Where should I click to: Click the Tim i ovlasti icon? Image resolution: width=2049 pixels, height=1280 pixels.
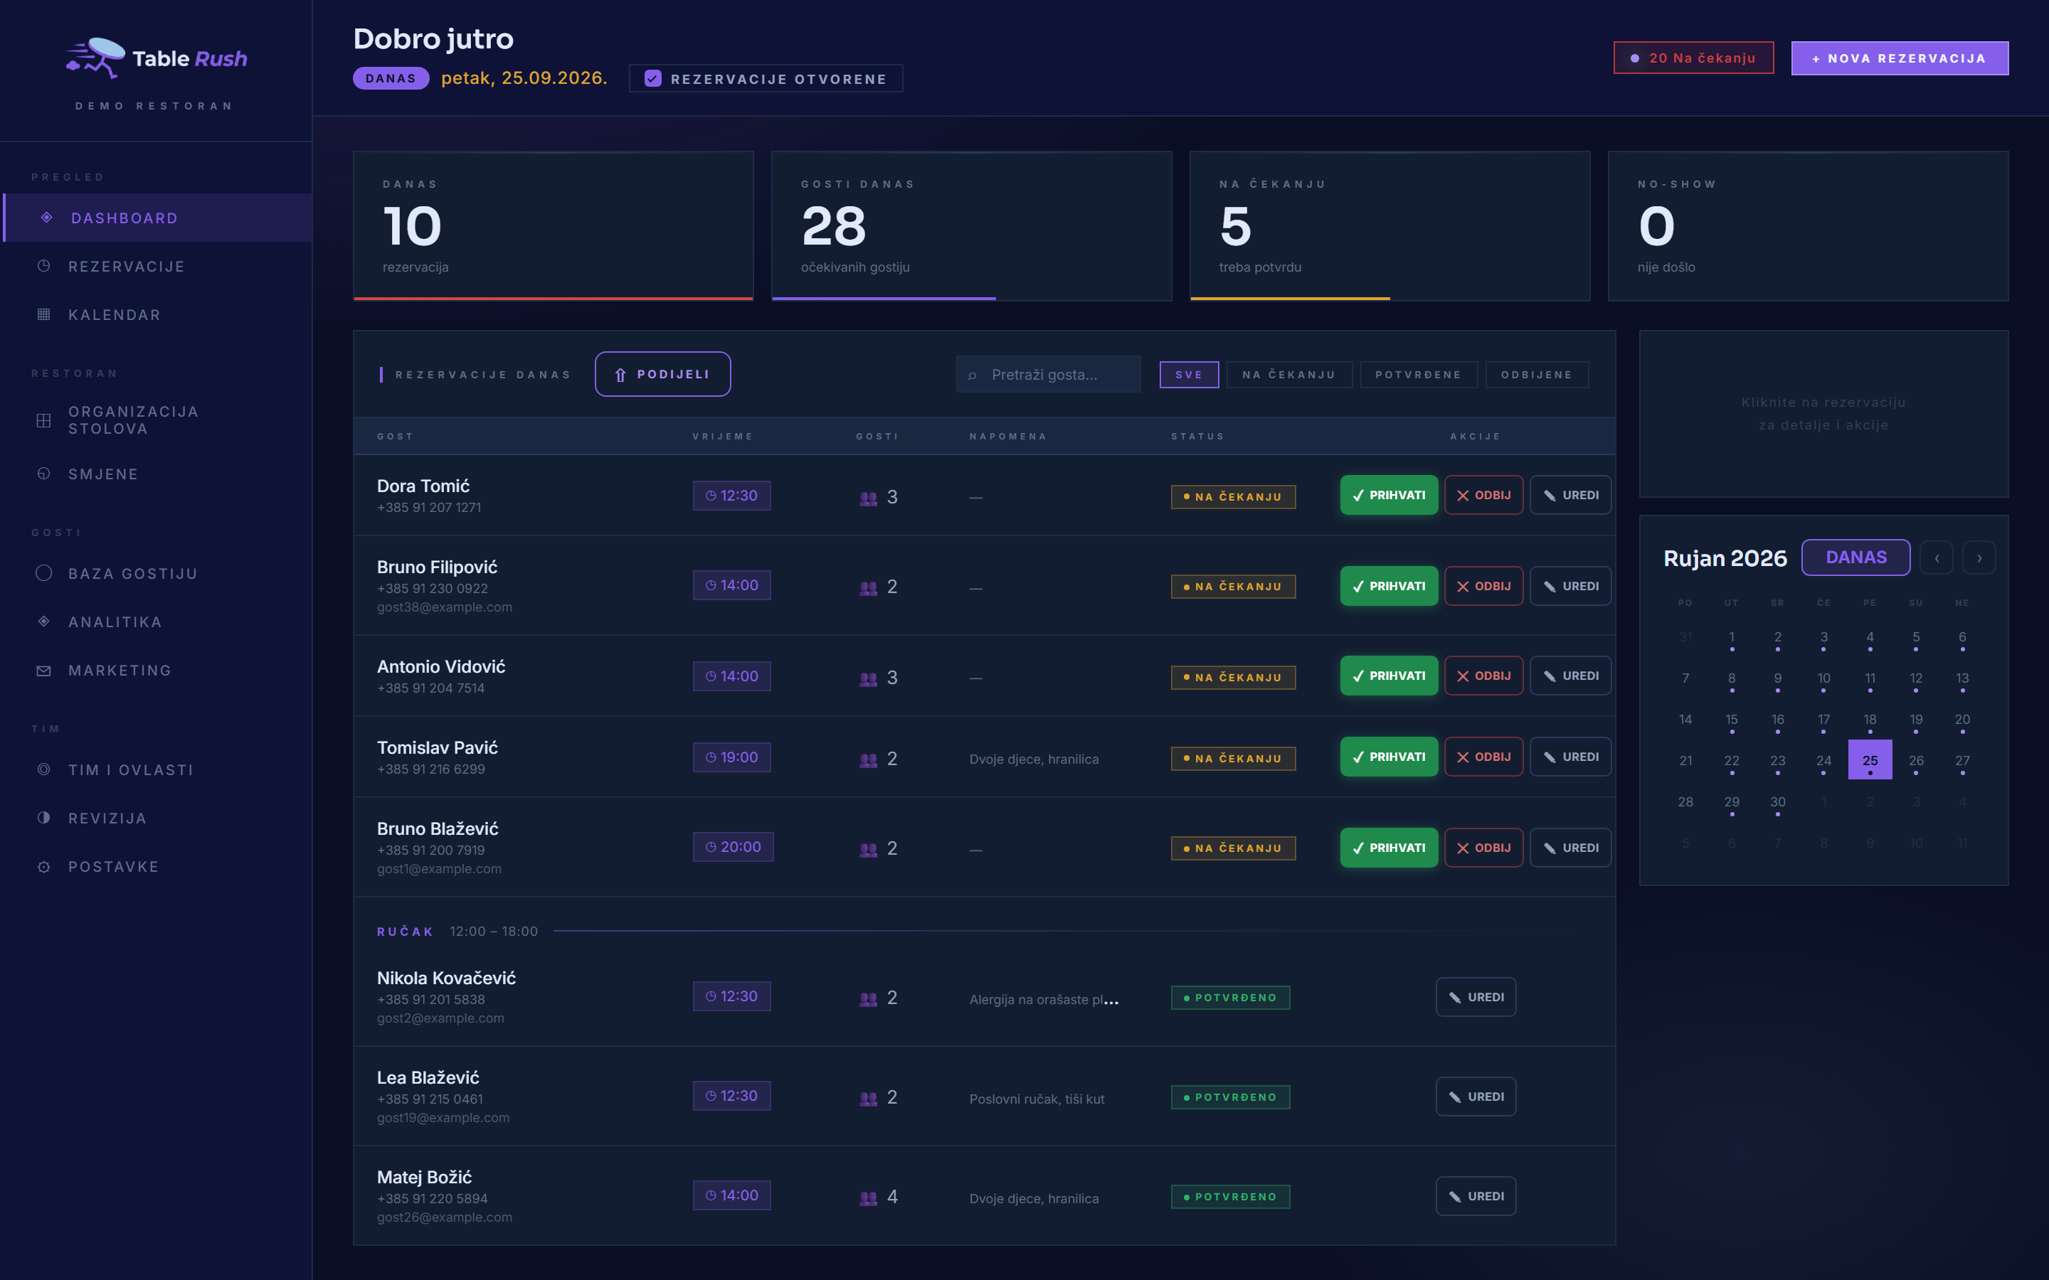coord(44,769)
